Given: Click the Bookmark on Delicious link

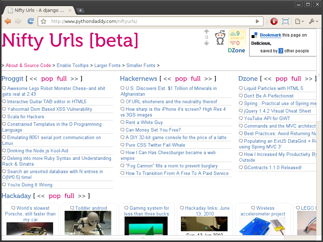Looking at the screenshot, I should pyautogui.click(x=270, y=35).
